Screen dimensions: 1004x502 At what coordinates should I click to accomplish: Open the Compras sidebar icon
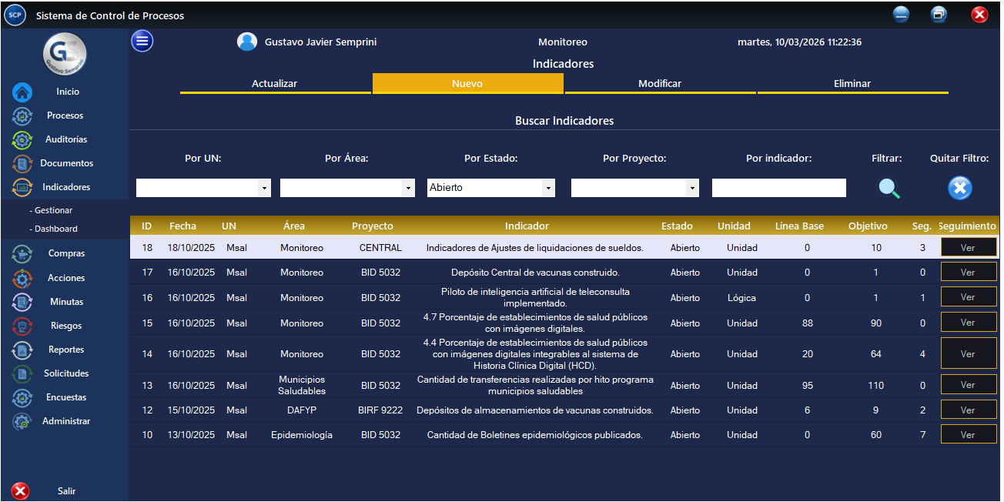[22, 254]
